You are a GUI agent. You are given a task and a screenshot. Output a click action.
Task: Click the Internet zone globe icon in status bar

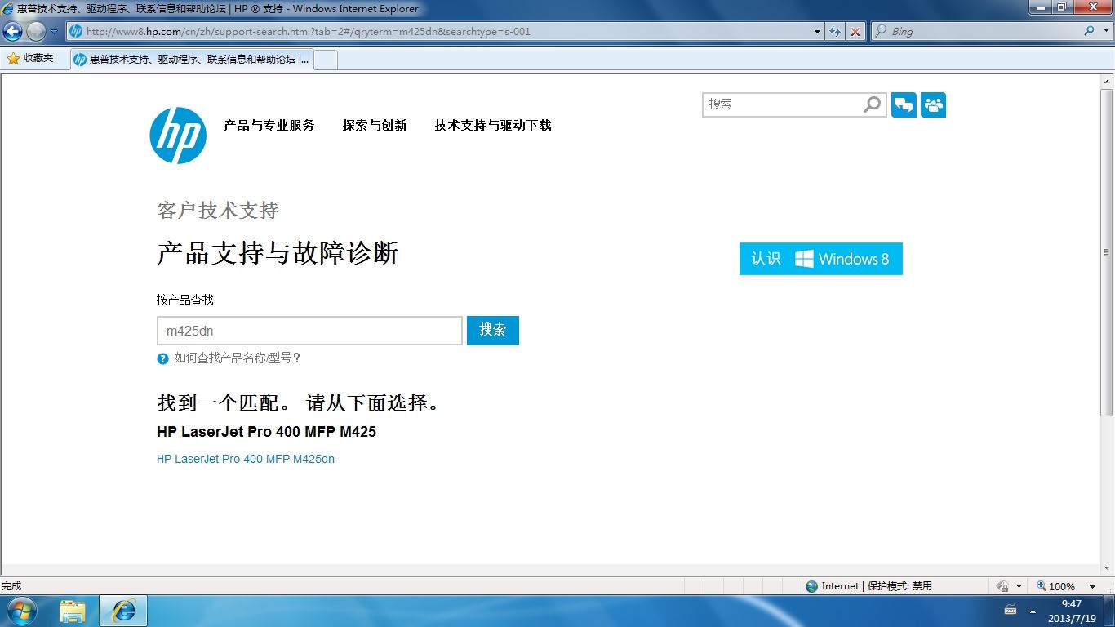tap(811, 586)
